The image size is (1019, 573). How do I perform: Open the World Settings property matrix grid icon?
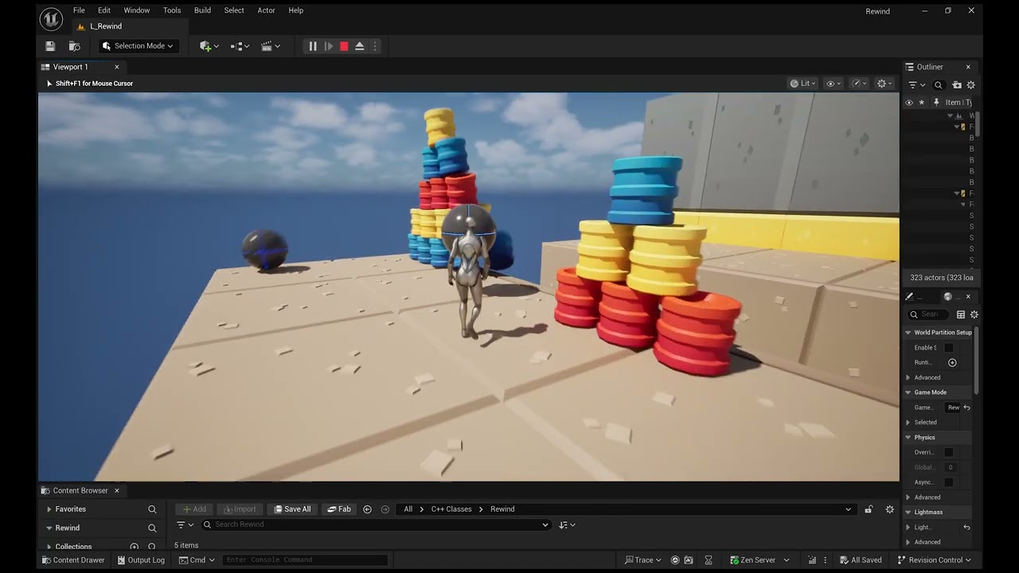tap(961, 314)
